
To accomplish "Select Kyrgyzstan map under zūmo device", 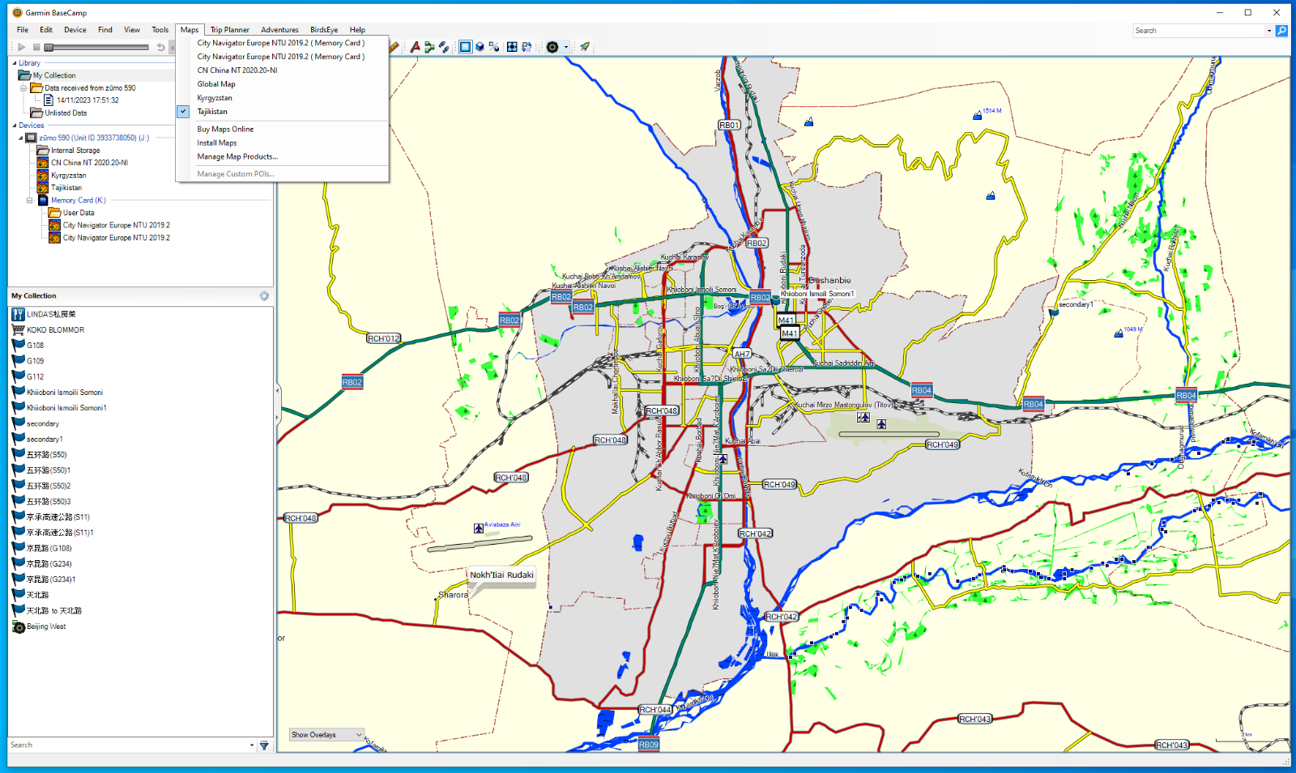I will [x=62, y=176].
